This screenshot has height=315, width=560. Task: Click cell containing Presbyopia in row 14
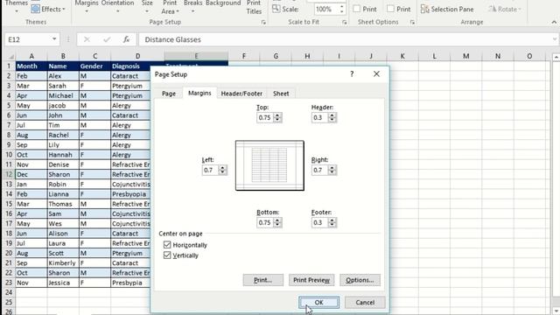point(130,194)
